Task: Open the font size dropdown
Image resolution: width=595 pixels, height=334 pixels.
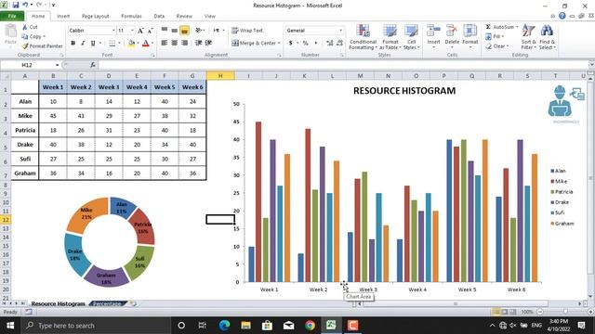Action: [x=132, y=31]
